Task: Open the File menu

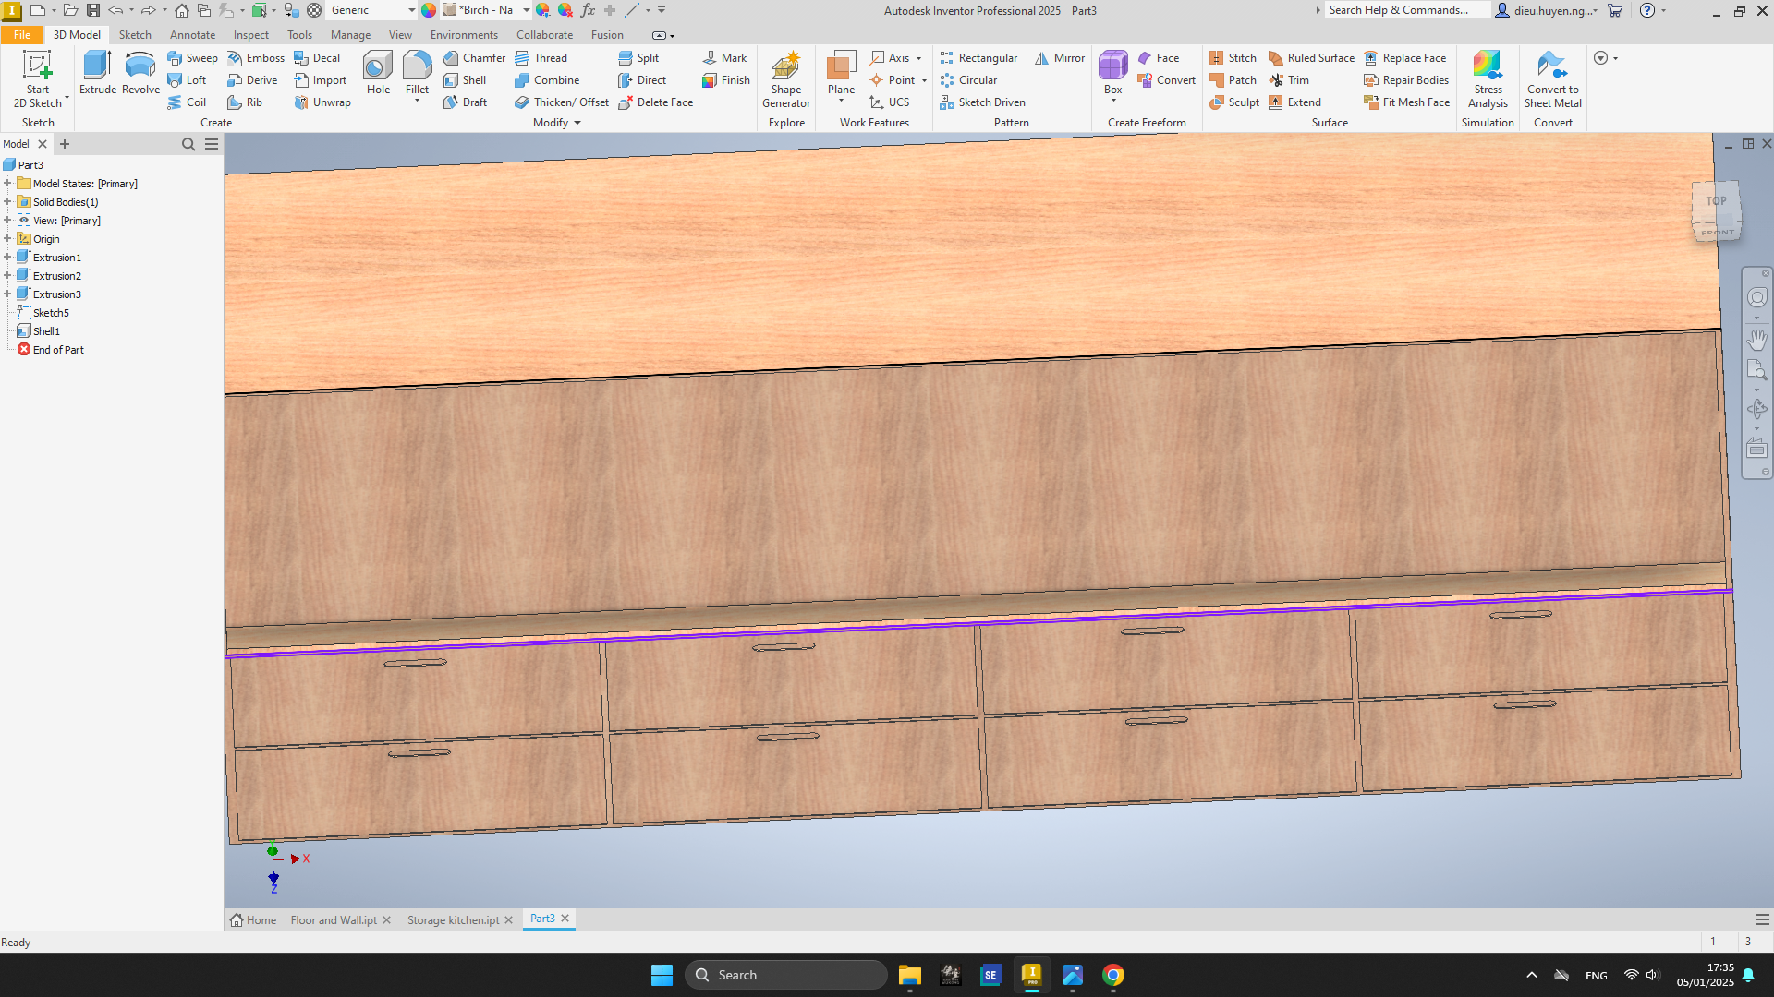Action: pyautogui.click(x=22, y=35)
